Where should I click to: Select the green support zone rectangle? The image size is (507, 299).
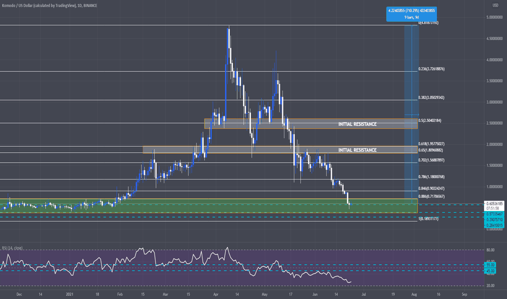(208, 205)
